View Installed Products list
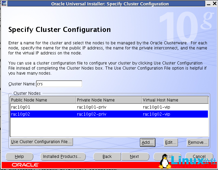Image resolution: width=218 pixels, height=170 pixels. tap(63, 157)
